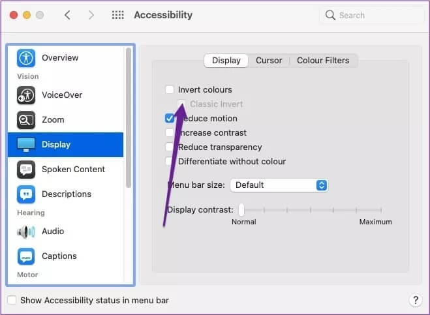430x315 pixels.
Task: Uncheck the Reduce motion checkbox
Action: tap(170, 118)
